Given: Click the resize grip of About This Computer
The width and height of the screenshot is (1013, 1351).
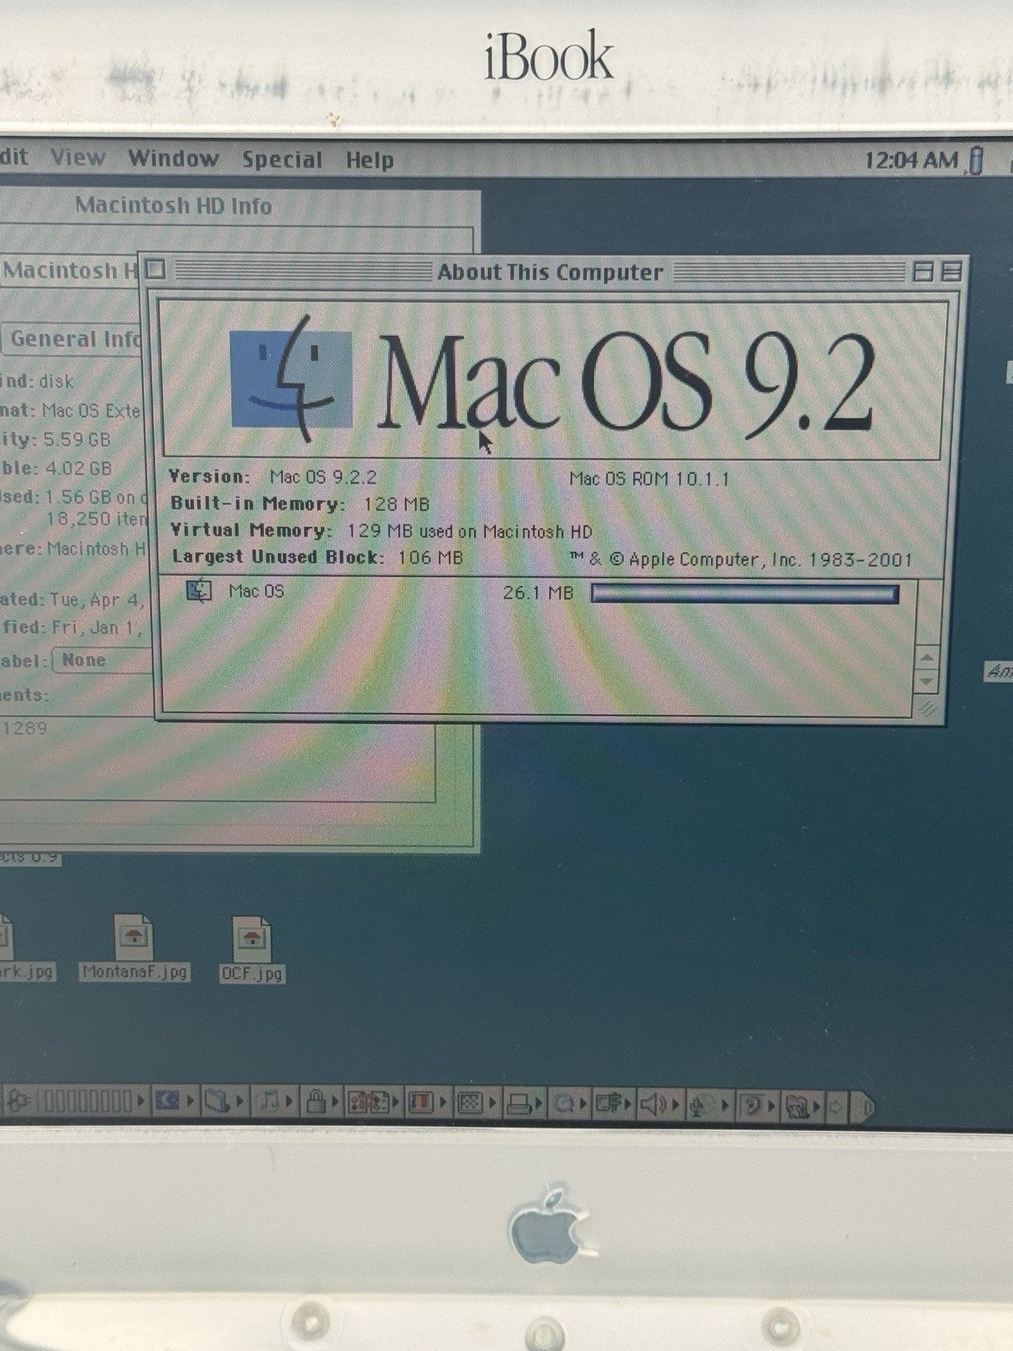Looking at the screenshot, I should [x=928, y=707].
